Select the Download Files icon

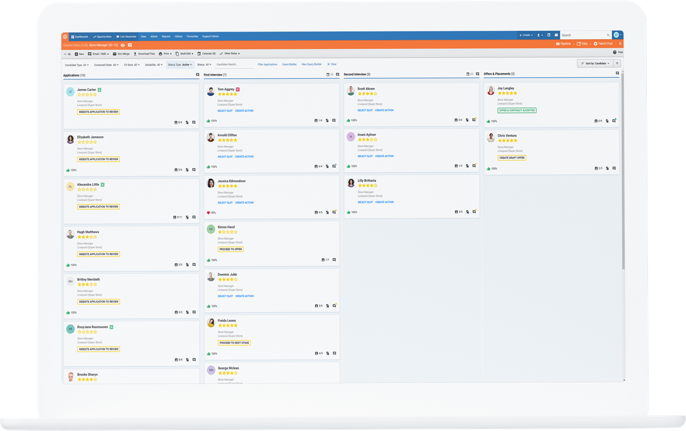135,53
